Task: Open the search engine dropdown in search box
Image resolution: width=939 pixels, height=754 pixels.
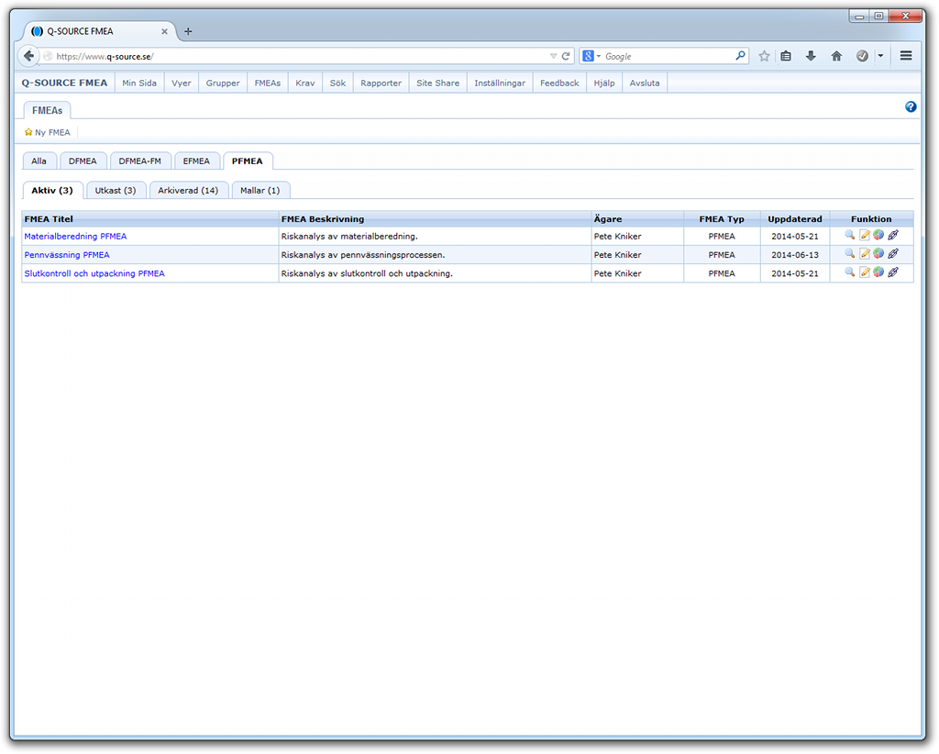Action: point(591,56)
